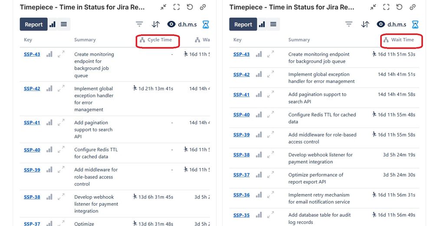This screenshot has height=226, width=433.
Task: Open the Report tab in left panel
Action: pos(34,24)
